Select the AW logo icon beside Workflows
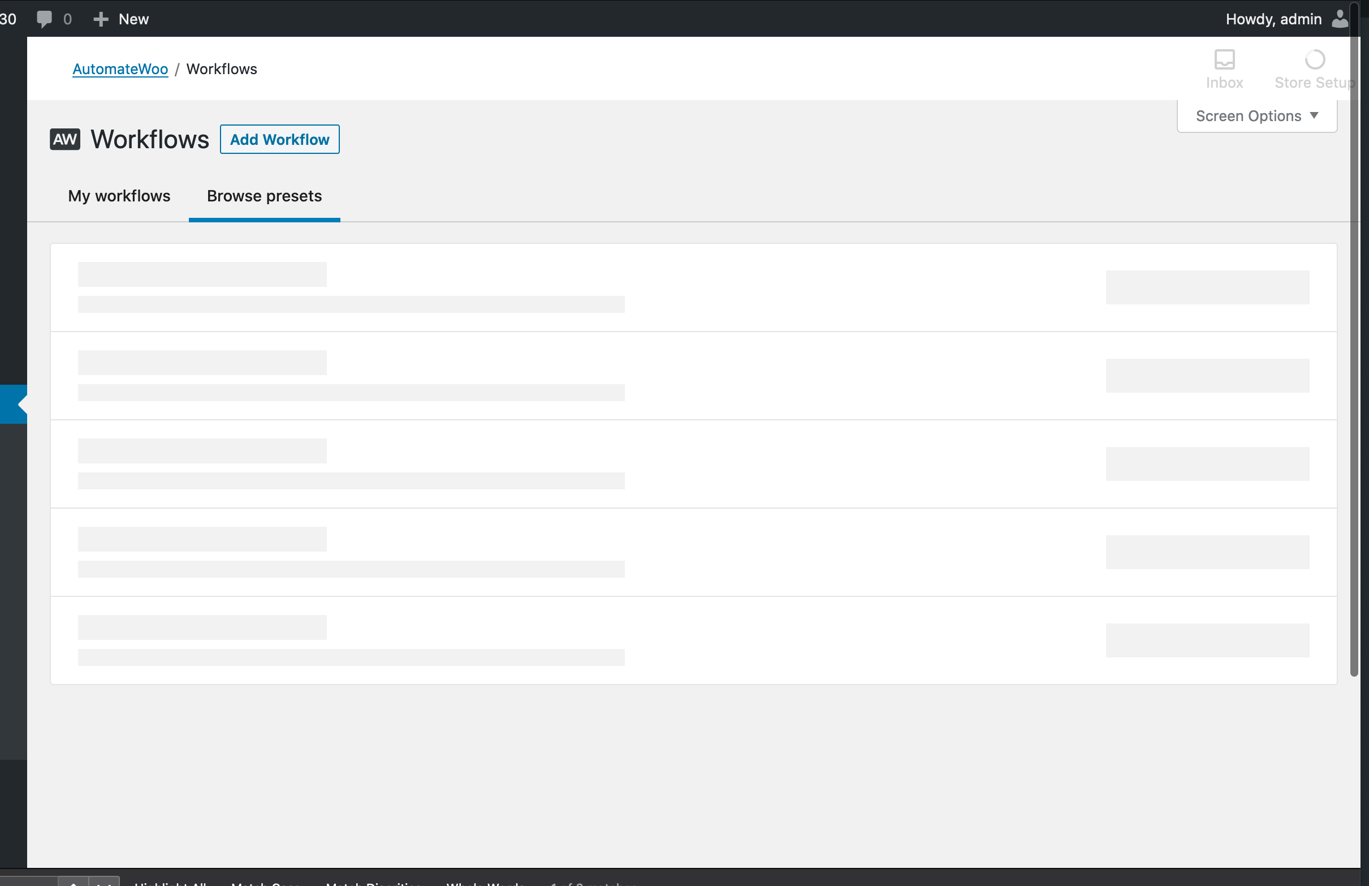The height and width of the screenshot is (886, 1369). (x=65, y=139)
